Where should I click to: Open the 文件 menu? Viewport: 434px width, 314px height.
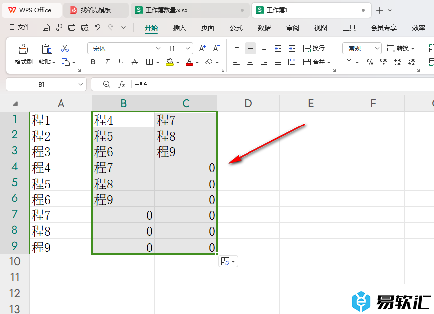click(20, 27)
